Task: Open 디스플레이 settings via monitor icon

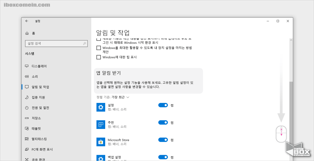Action: [27, 66]
